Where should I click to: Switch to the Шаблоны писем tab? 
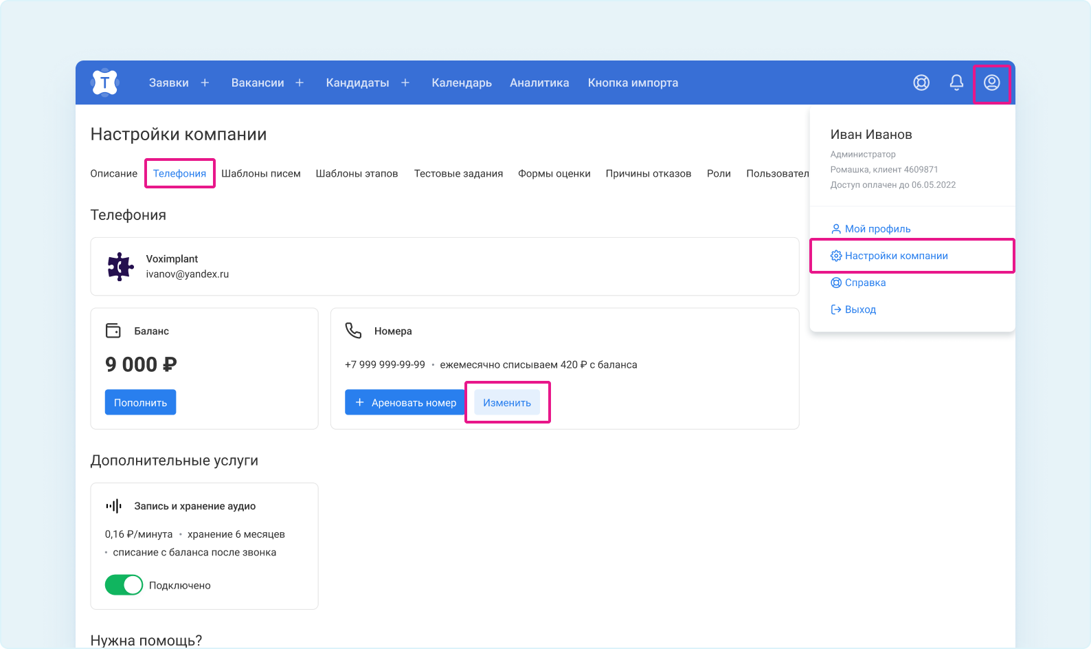261,173
